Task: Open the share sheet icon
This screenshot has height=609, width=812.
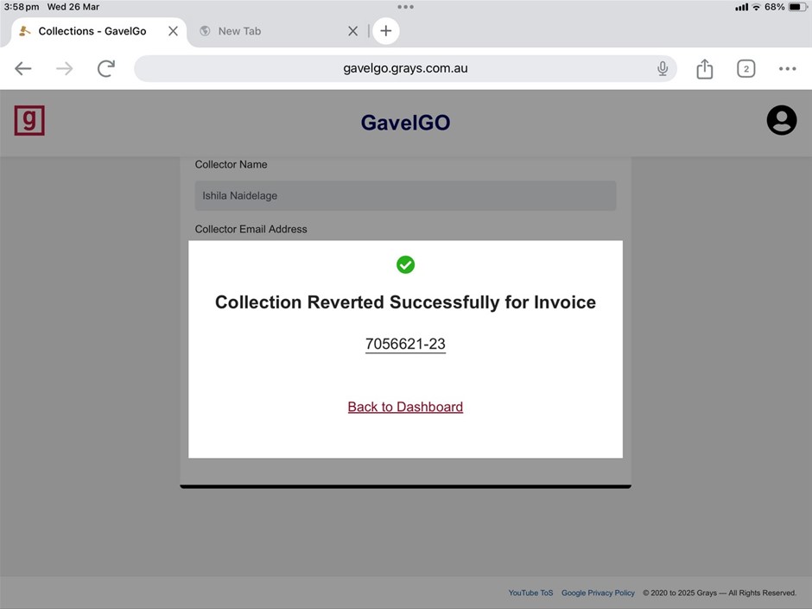Action: point(704,69)
